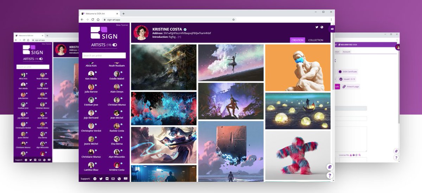The image size is (422, 193).
Task: Click the login icon at top right
Action: point(332,29)
